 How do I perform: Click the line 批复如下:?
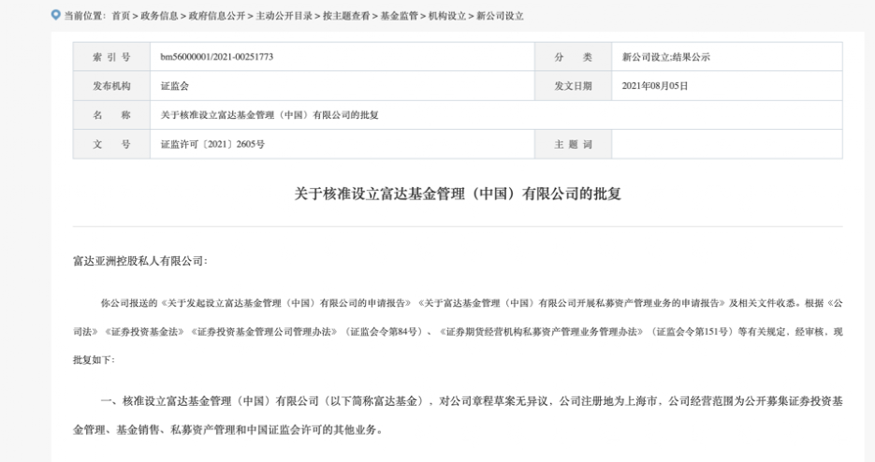[x=94, y=360]
